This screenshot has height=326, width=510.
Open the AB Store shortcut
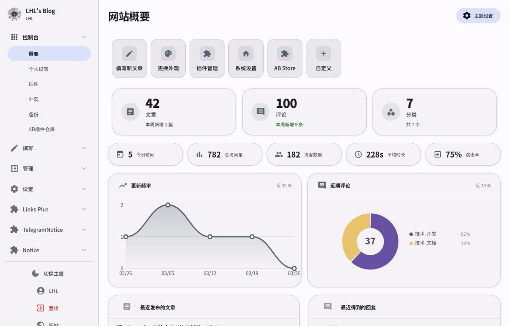point(284,53)
